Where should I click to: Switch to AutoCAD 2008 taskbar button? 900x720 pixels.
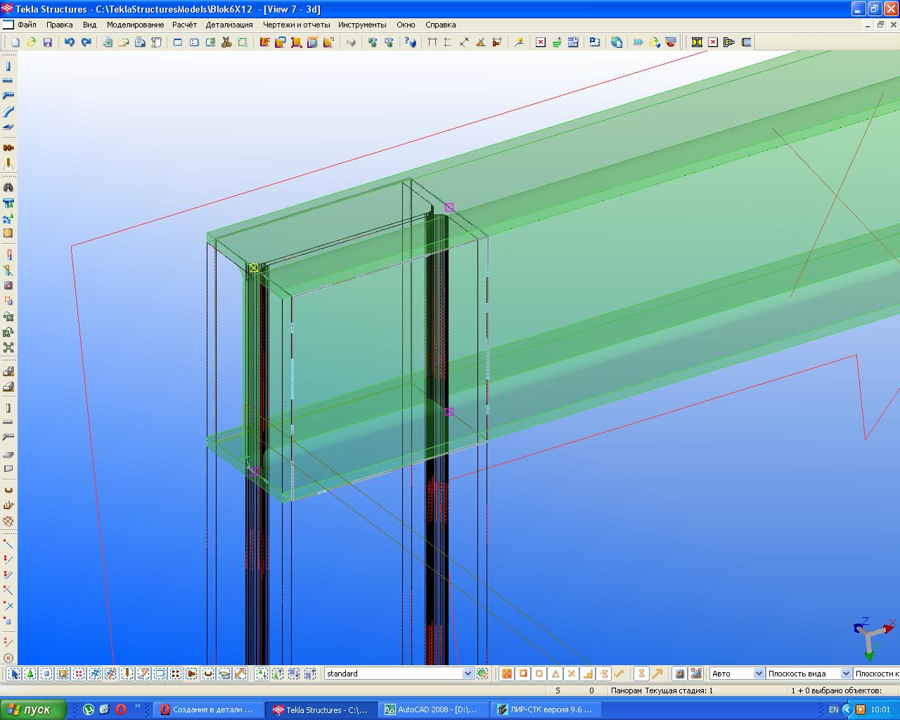(431, 709)
